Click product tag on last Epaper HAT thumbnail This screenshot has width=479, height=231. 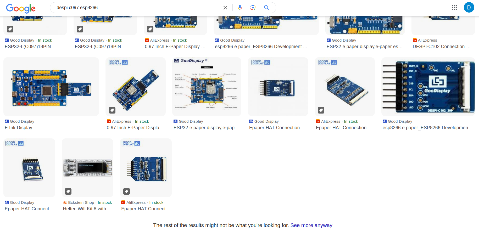click(x=127, y=191)
